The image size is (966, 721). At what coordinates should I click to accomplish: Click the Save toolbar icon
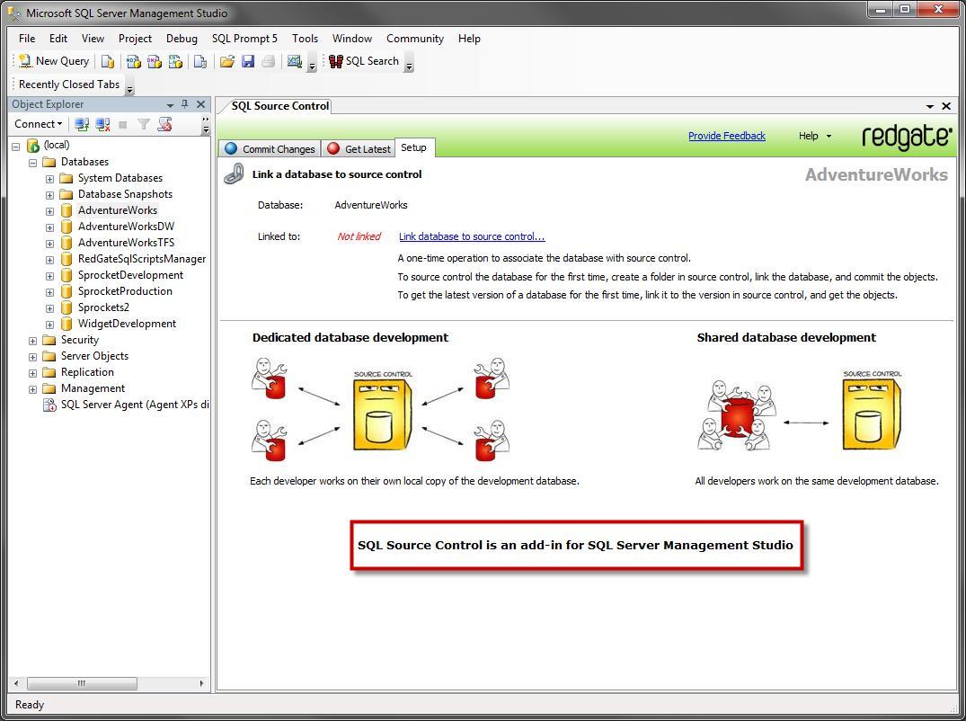coord(248,61)
